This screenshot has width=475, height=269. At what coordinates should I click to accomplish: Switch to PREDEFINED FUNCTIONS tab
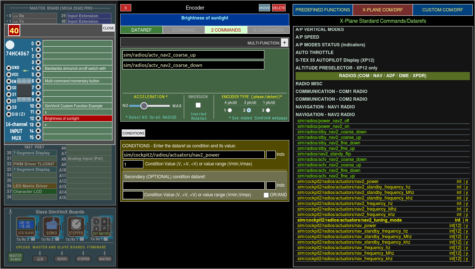[x=322, y=10]
